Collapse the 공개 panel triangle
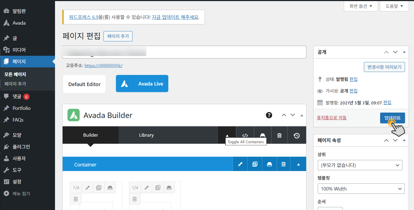 [x=404, y=52]
